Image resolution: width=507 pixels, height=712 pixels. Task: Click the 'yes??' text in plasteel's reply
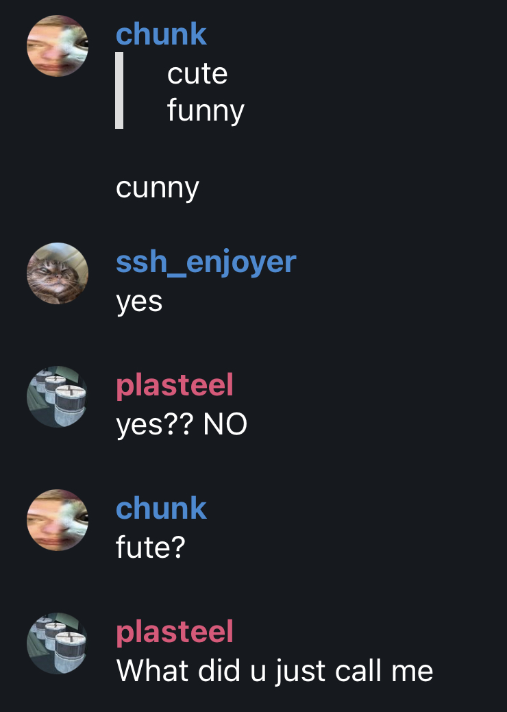[x=155, y=425]
